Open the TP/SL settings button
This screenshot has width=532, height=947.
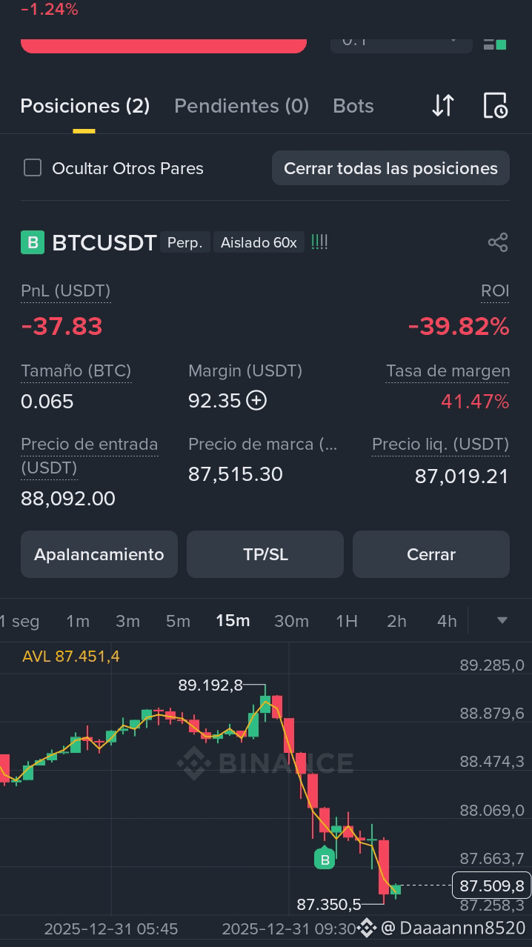coord(265,554)
